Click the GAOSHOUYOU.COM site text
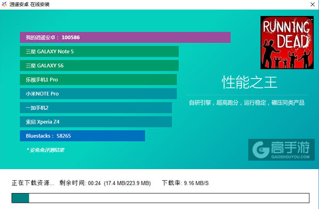 [x=290, y=157]
